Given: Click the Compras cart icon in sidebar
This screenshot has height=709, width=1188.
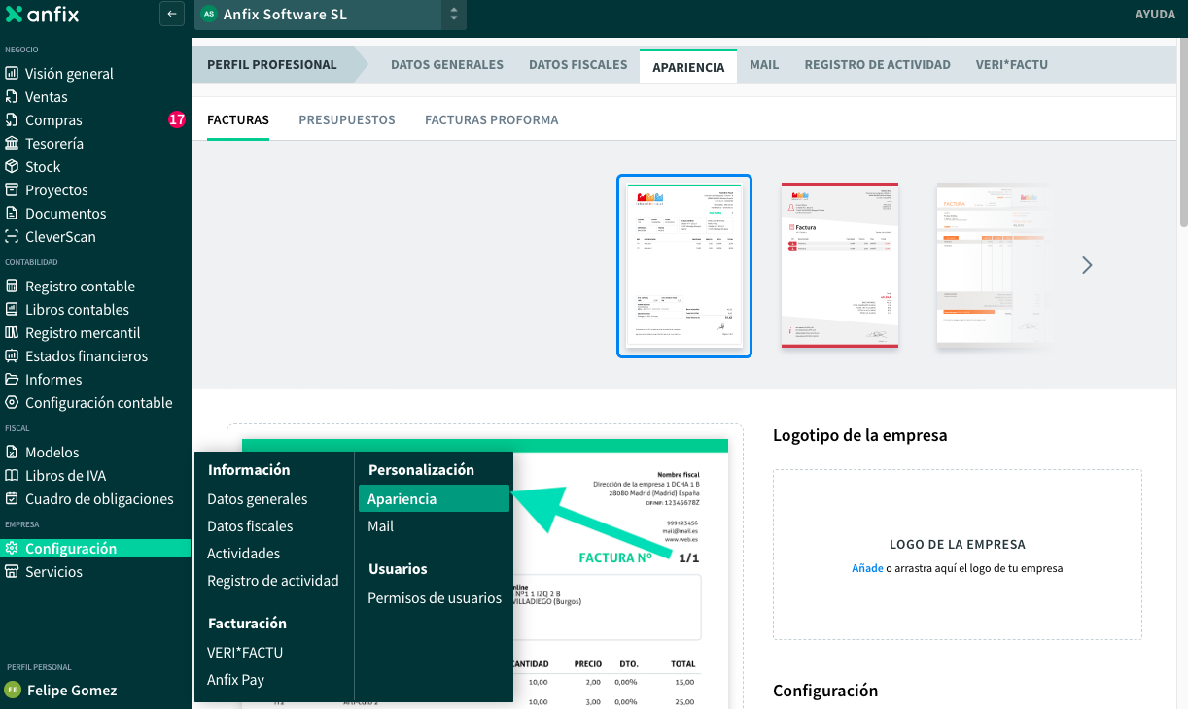Looking at the screenshot, I should tap(12, 120).
